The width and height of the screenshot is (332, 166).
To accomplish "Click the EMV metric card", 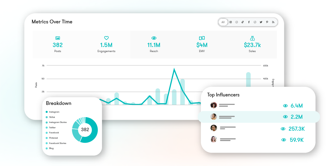I will point(202,44).
